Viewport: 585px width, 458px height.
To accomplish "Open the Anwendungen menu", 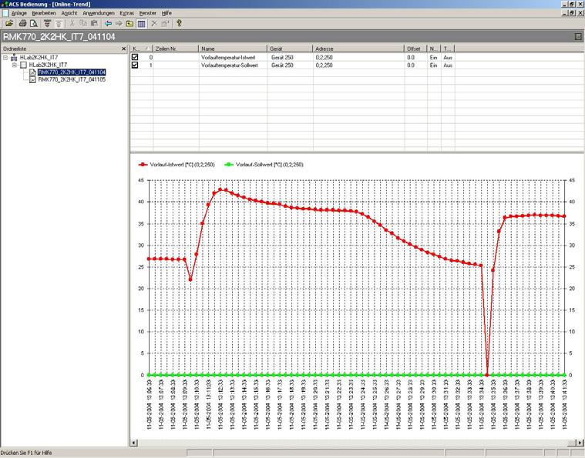I will 99,13.
